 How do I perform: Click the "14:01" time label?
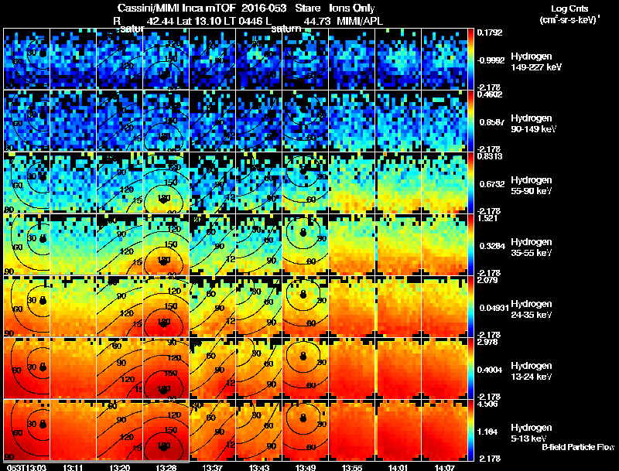pos(398,467)
